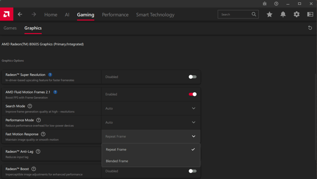
Task: Switch to the Home tab
Action: click(x=51, y=15)
